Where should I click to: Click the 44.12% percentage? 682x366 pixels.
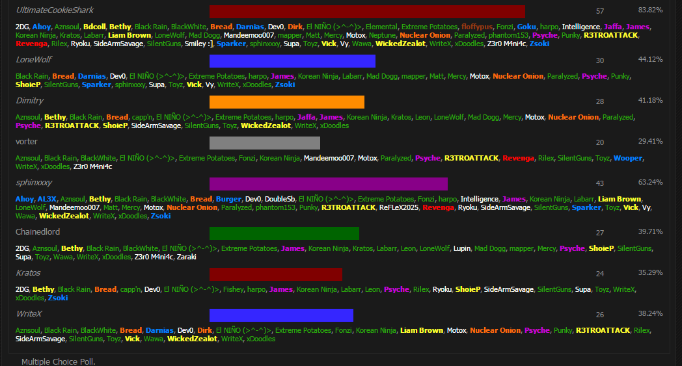coord(650,60)
